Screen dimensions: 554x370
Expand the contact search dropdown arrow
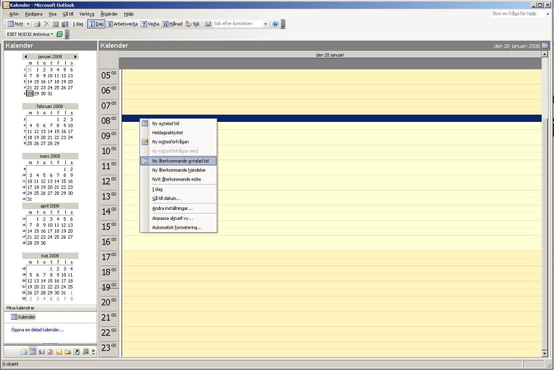(x=266, y=24)
